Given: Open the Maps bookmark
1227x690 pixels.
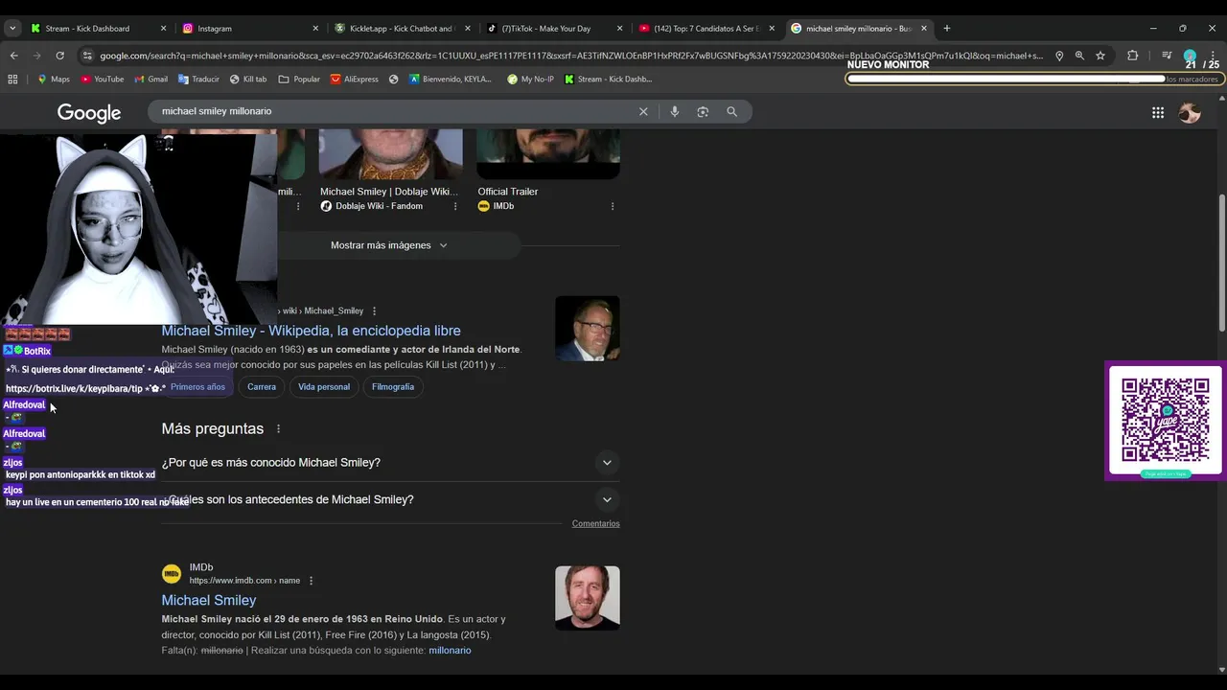Looking at the screenshot, I should click(x=53, y=80).
